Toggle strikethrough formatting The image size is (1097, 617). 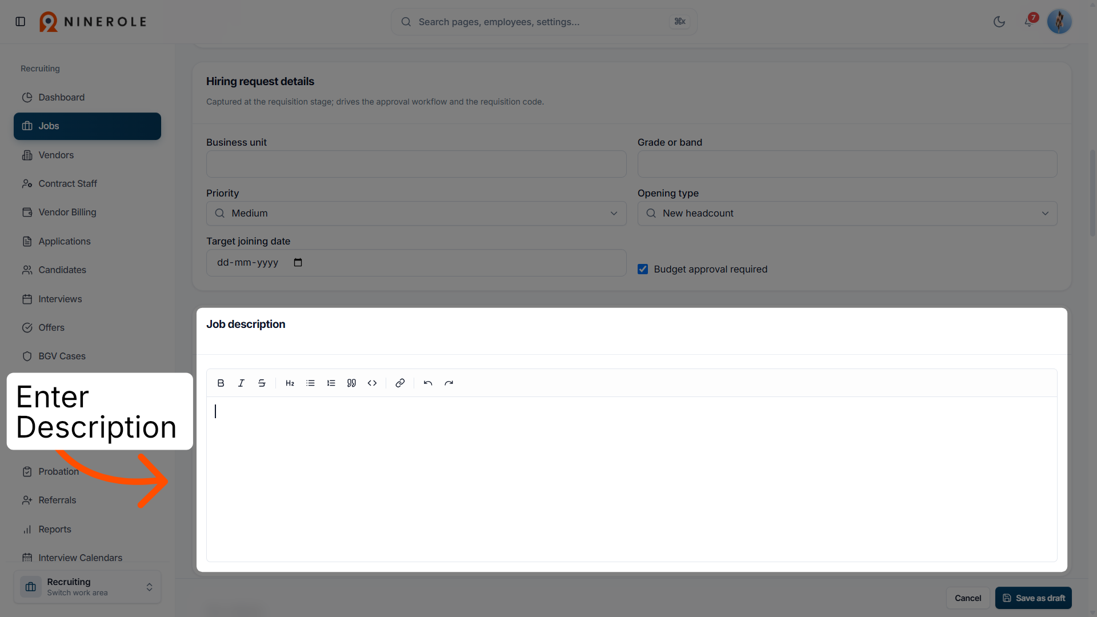click(x=262, y=383)
